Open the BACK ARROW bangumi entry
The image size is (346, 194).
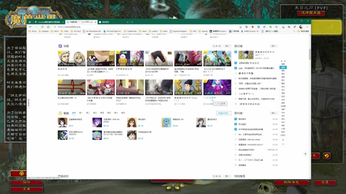tap(71, 135)
